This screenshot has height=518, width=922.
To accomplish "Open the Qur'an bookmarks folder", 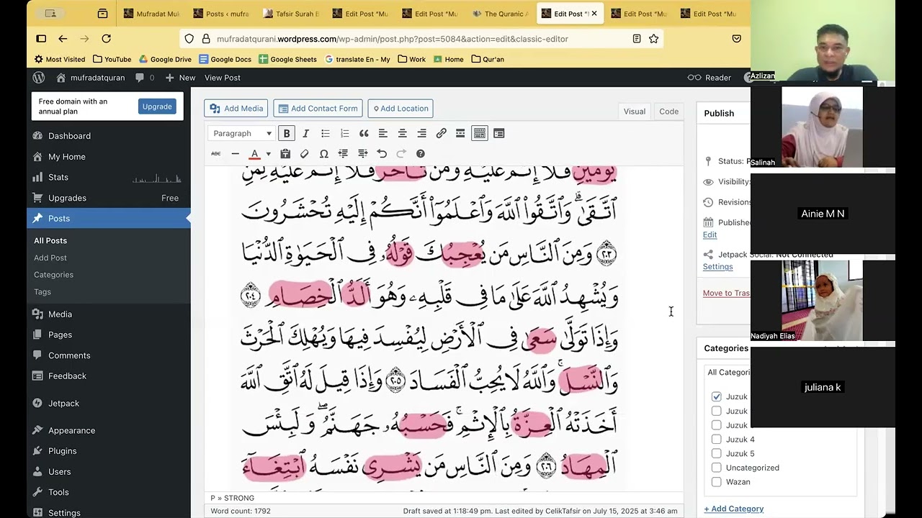I will coord(488,59).
